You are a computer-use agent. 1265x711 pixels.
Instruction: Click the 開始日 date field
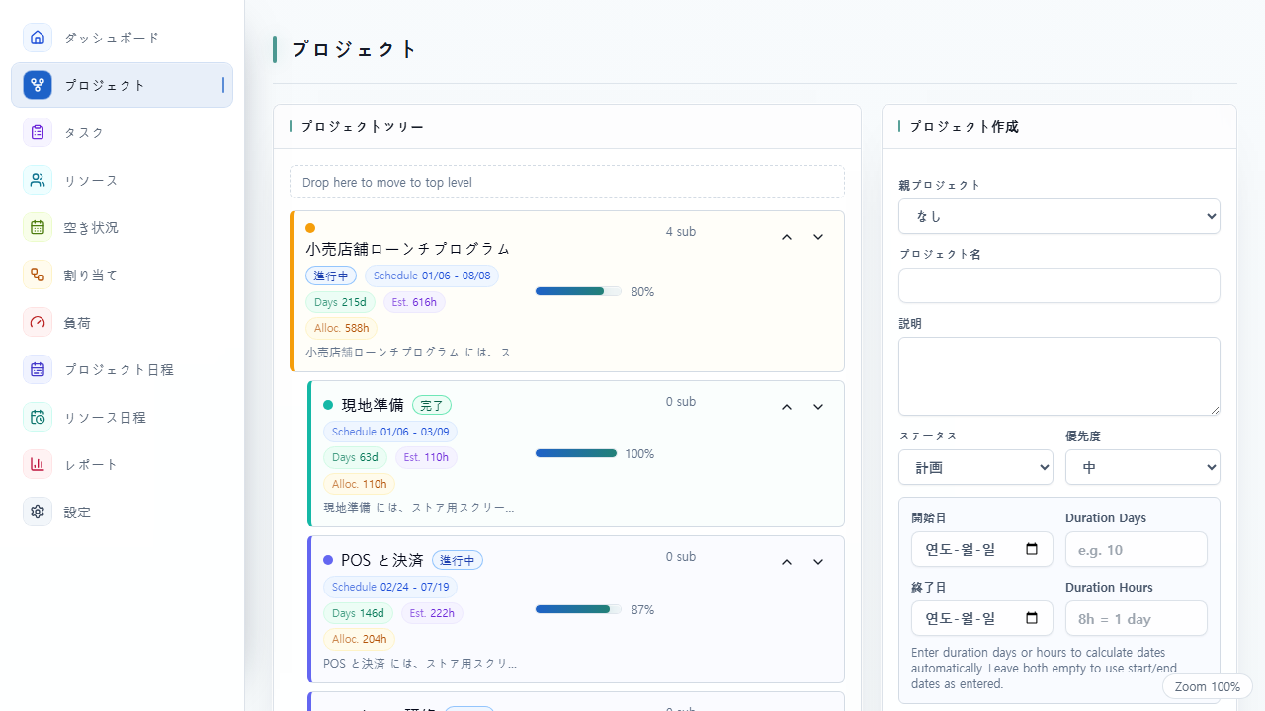pyautogui.click(x=982, y=549)
